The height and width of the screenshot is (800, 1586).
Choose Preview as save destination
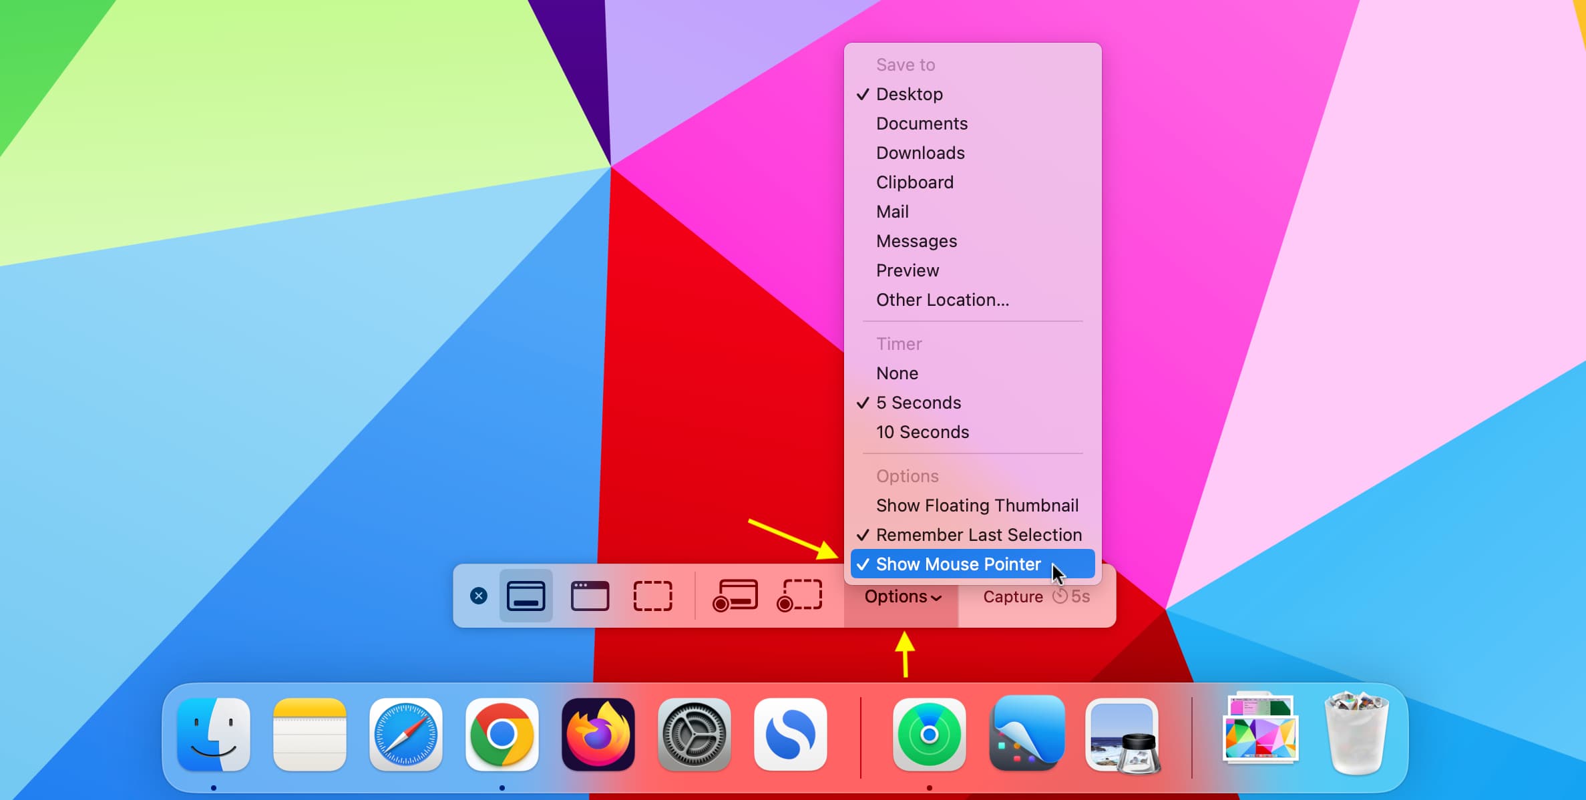pyautogui.click(x=972, y=270)
